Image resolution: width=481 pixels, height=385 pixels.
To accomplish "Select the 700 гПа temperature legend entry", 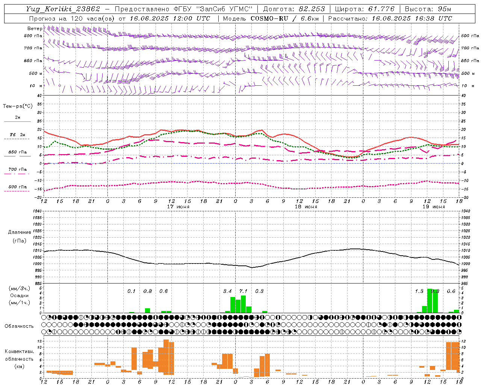I will coord(18,170).
